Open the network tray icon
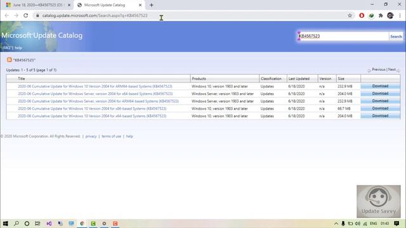This screenshot has width=406, height=228. click(x=365, y=224)
